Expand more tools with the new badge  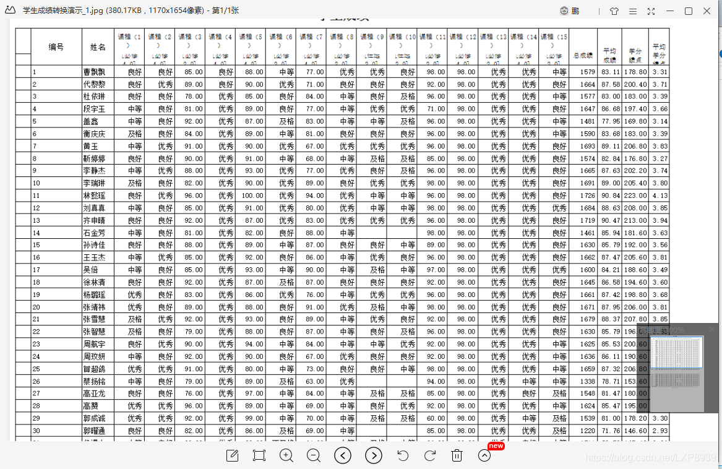pyautogui.click(x=484, y=455)
